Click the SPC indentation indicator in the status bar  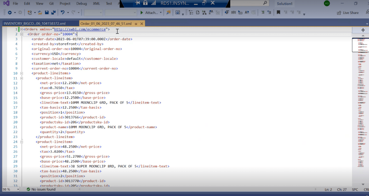355,189
